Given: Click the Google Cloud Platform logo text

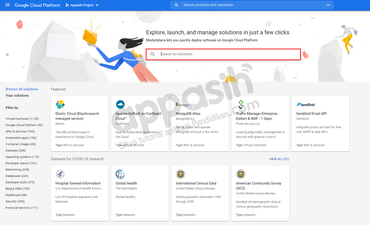Looking at the screenshot, I should (x=37, y=5).
